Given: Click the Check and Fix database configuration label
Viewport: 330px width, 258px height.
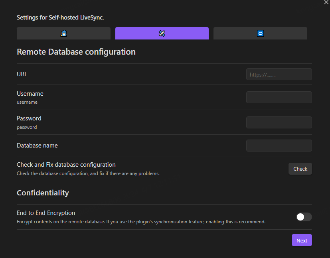Looking at the screenshot, I should (66, 165).
